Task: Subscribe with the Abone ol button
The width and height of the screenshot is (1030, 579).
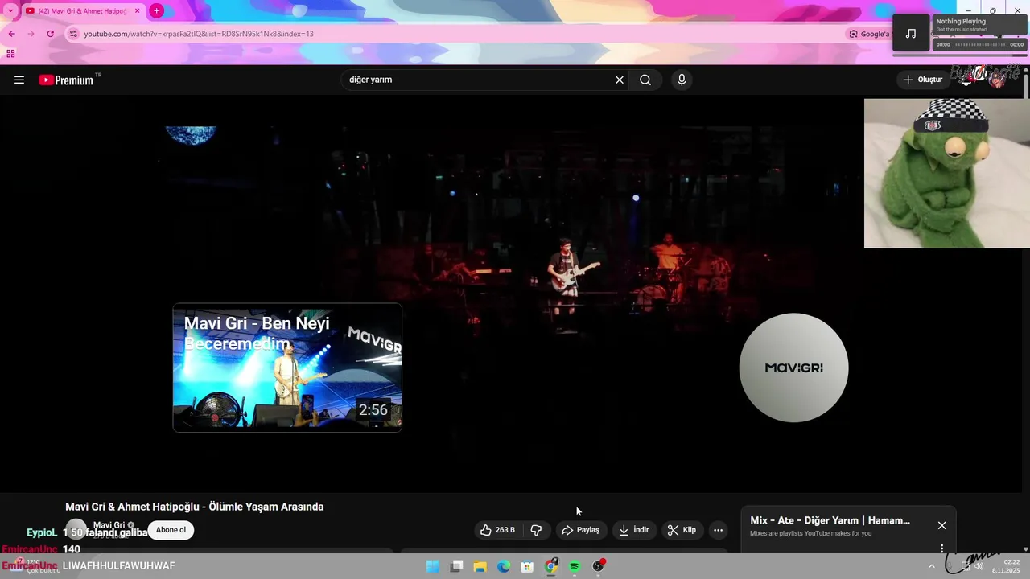Action: pos(171,530)
